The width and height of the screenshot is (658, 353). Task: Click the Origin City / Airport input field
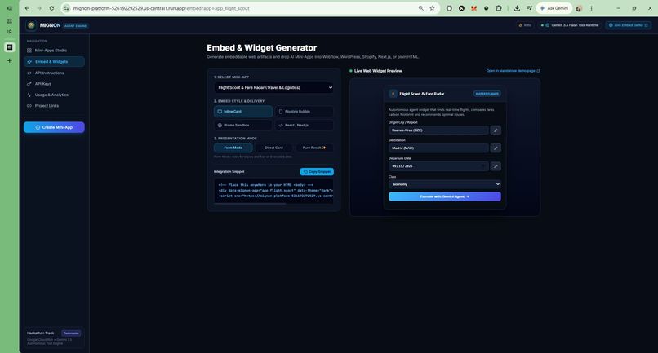438,130
